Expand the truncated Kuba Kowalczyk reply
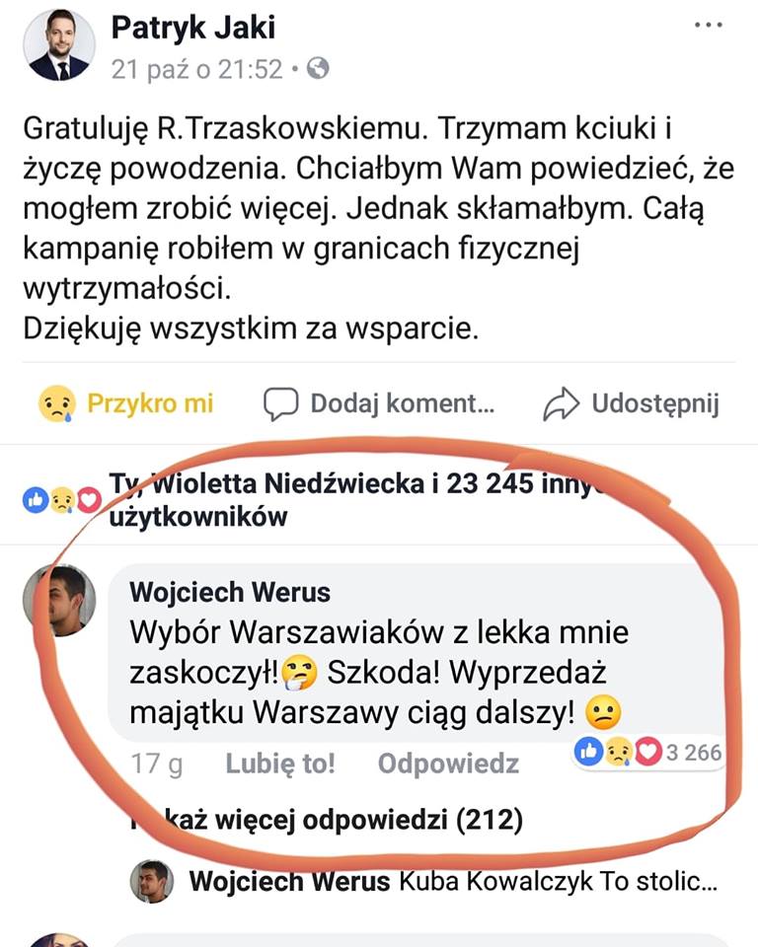 pos(453,881)
